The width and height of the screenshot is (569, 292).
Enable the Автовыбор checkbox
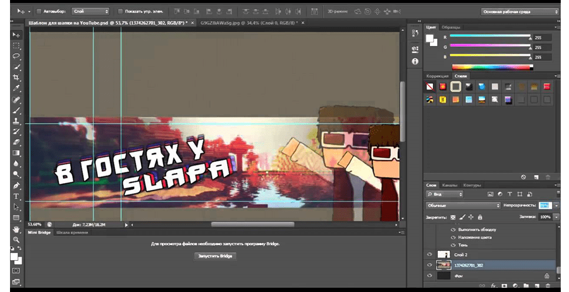[39, 12]
